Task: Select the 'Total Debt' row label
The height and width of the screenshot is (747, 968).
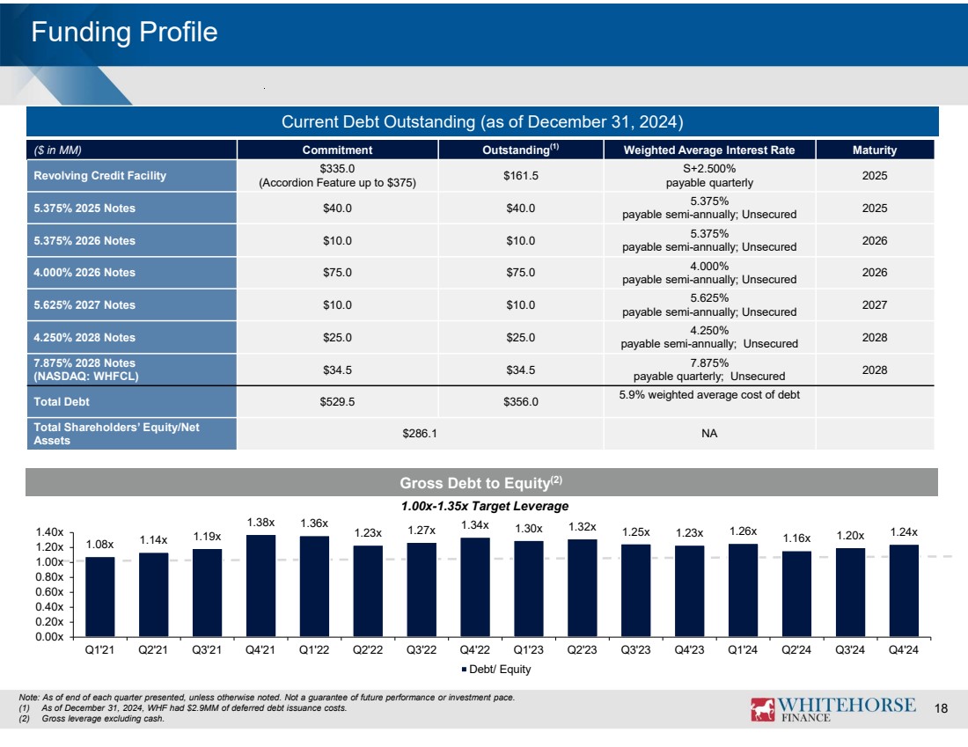Action: click(x=62, y=402)
